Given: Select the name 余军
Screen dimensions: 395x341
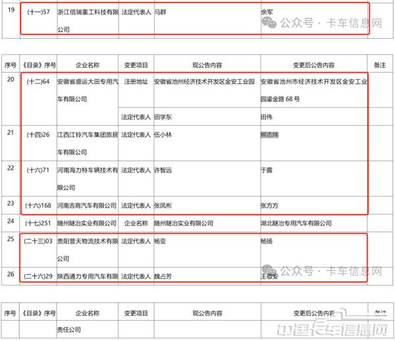Looking at the screenshot, I should 267,12.
